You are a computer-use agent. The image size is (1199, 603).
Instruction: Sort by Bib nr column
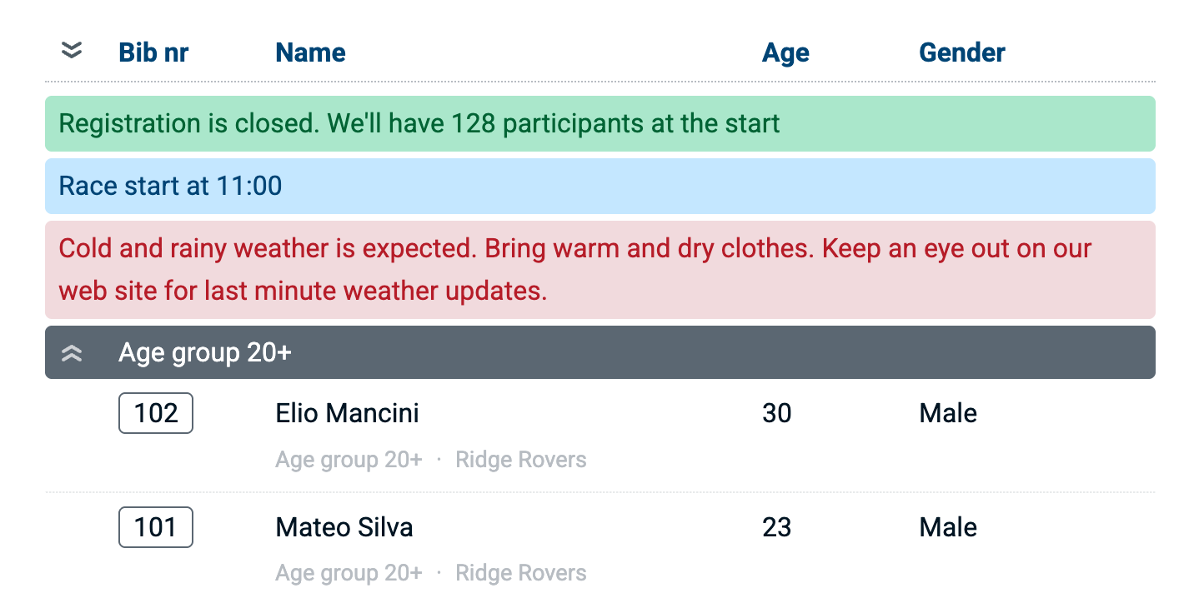point(153,52)
